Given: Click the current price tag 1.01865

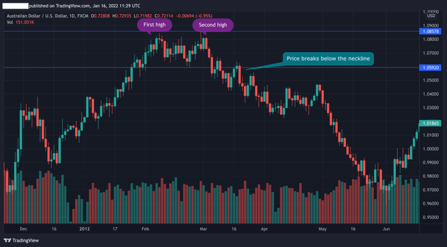Looking at the screenshot, I should 430,123.
